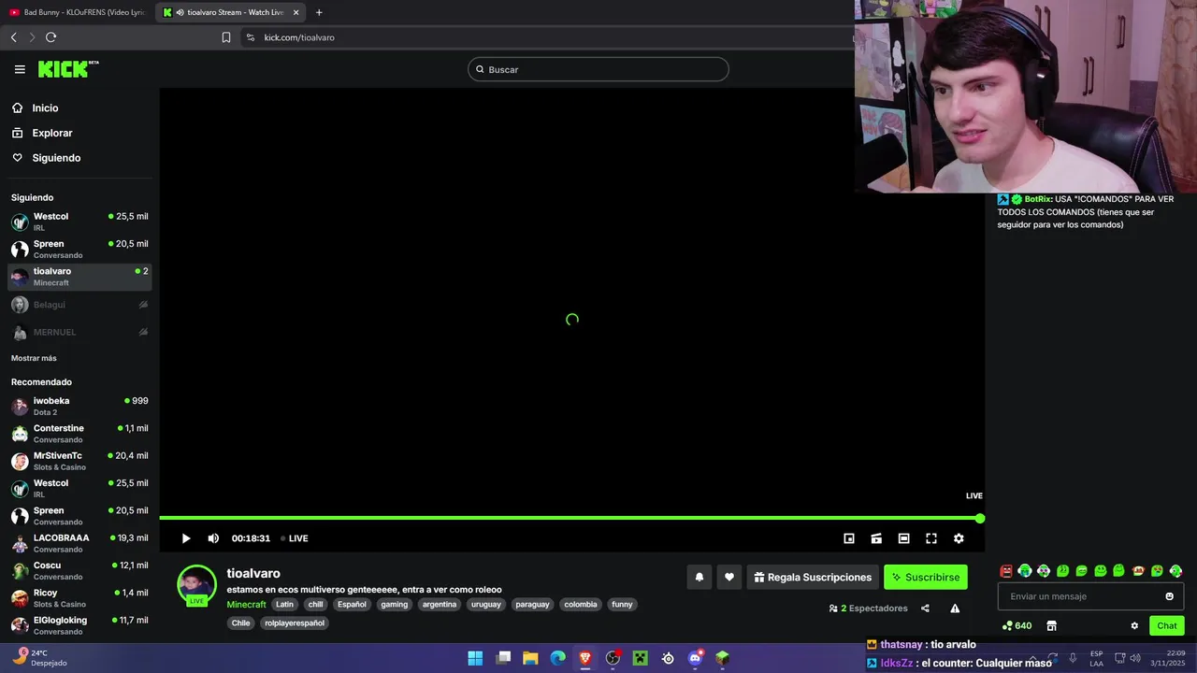Report the stream with the warning icon
Image resolution: width=1197 pixels, height=673 pixels.
point(955,609)
